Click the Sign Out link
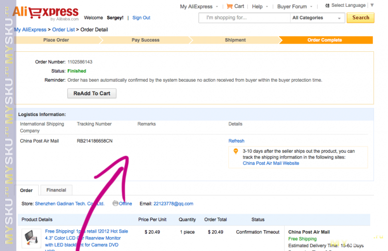The height and width of the screenshot is (251, 388). tap(141, 18)
